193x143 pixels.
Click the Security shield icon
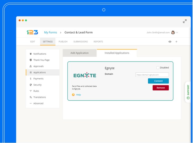(x=31, y=85)
